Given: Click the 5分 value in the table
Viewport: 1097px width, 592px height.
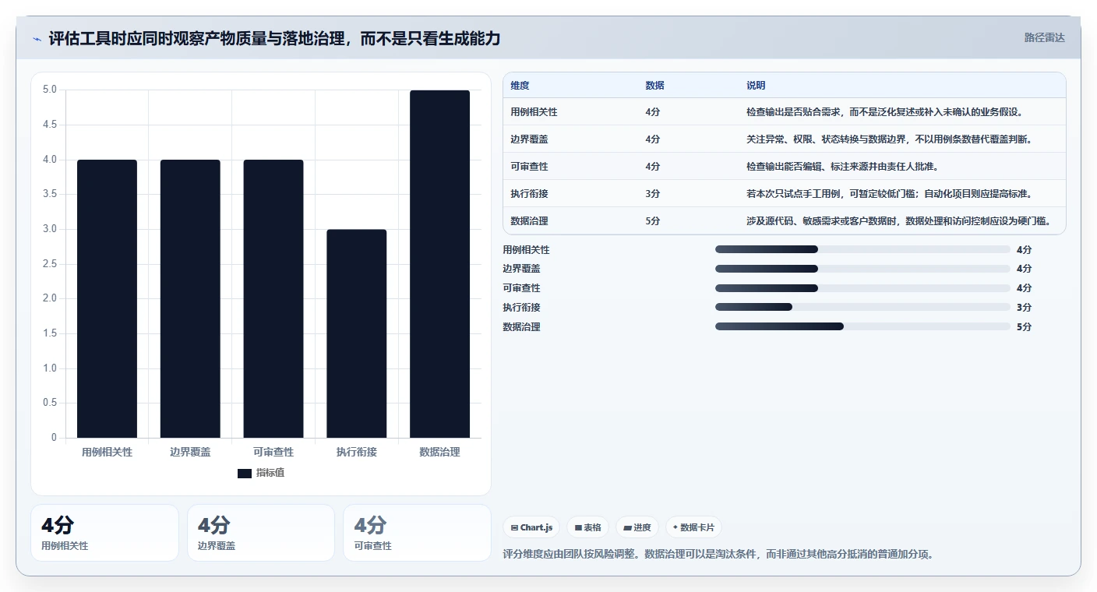Looking at the screenshot, I should 652,221.
